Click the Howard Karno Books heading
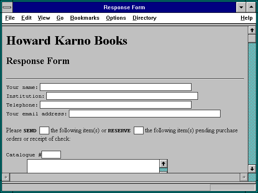The image size is (258, 193). pos(67,41)
